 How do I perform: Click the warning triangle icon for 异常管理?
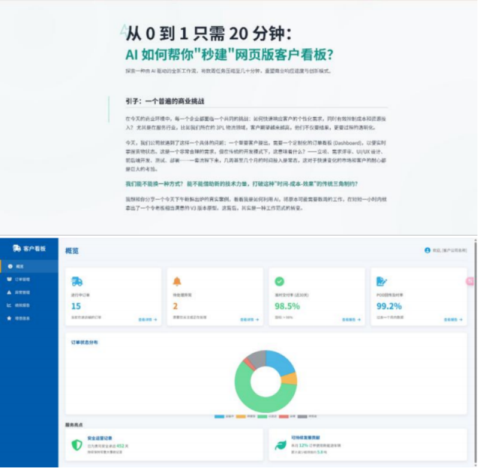tap(8, 292)
